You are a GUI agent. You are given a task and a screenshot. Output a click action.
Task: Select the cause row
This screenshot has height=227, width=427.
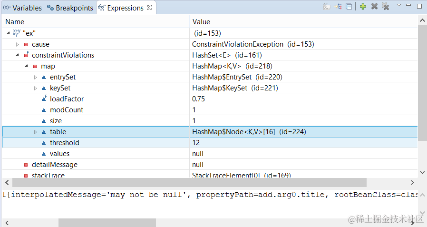tap(210, 44)
